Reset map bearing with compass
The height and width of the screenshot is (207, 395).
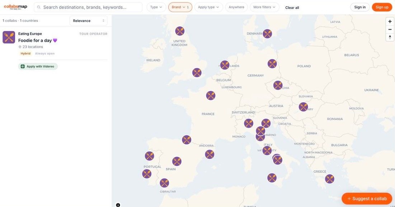(390, 37)
